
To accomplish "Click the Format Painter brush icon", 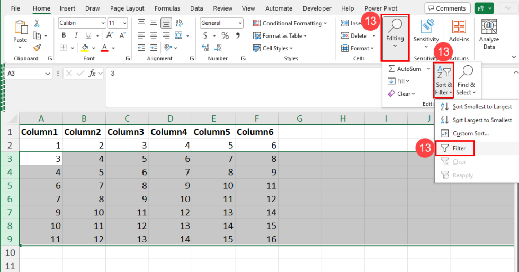I will [x=37, y=47].
